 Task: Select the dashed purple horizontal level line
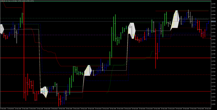(105, 35)
